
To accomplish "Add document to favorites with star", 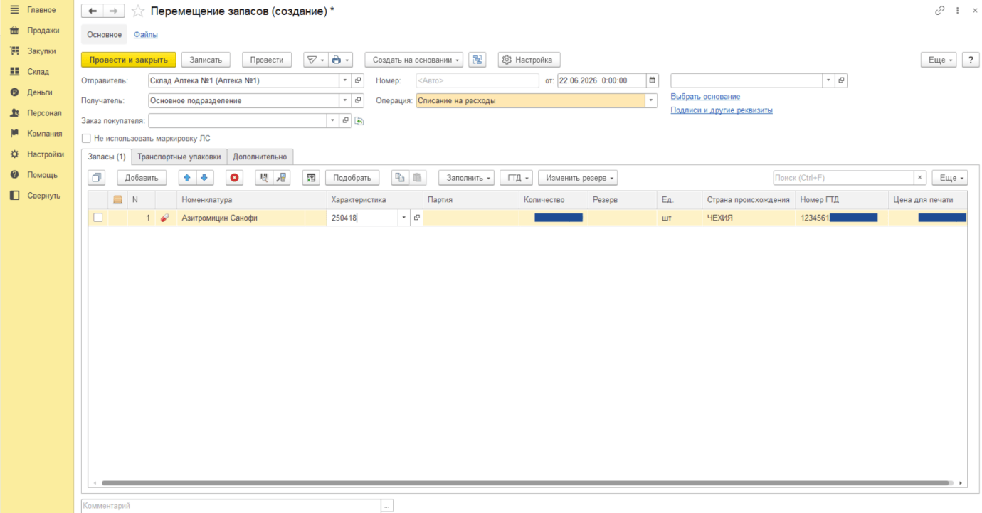I will click(x=138, y=11).
